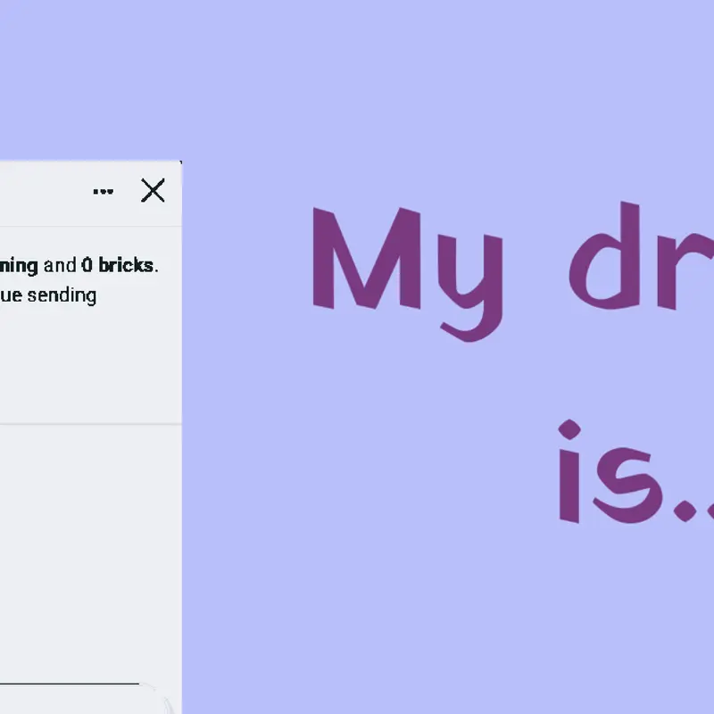Click the diamond dot above the "i"
714x714 pixels.
click(569, 430)
